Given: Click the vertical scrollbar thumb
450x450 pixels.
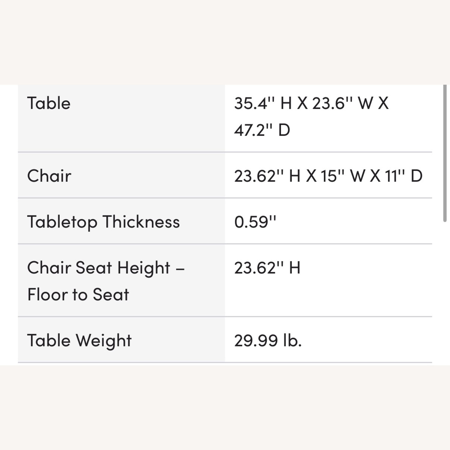Looking at the screenshot, I should pyautogui.click(x=445, y=153).
